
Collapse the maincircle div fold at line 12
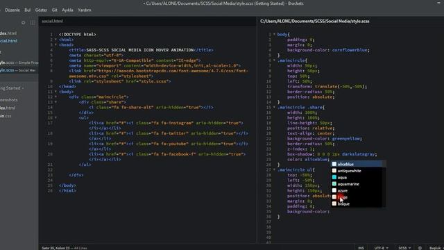pos(55,97)
